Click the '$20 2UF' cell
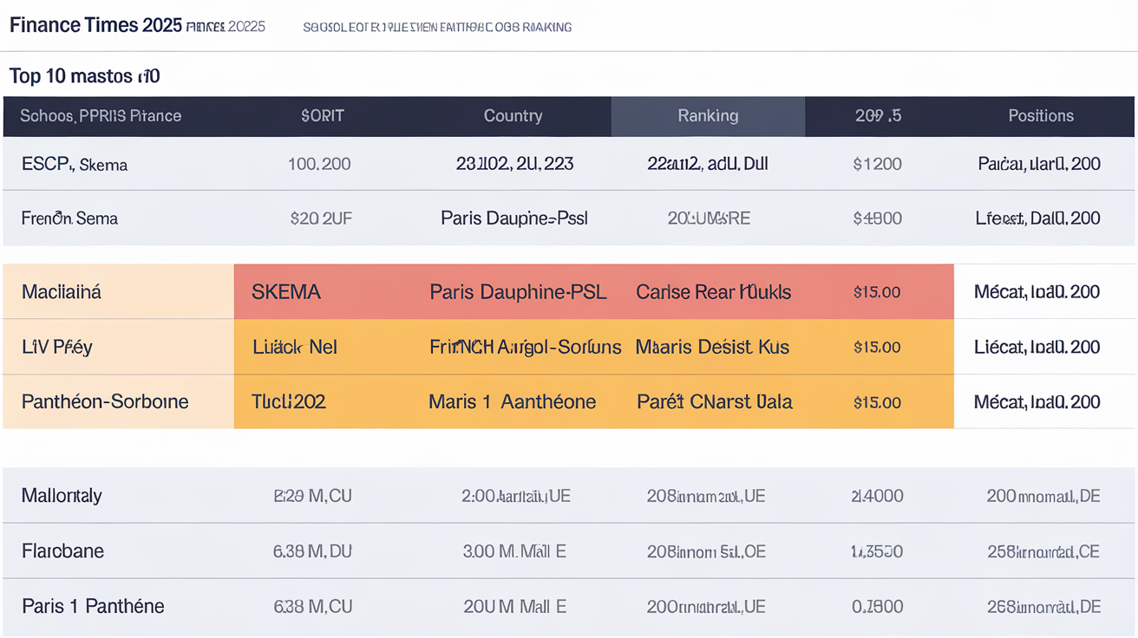The height and width of the screenshot is (638, 1138). [x=321, y=218]
